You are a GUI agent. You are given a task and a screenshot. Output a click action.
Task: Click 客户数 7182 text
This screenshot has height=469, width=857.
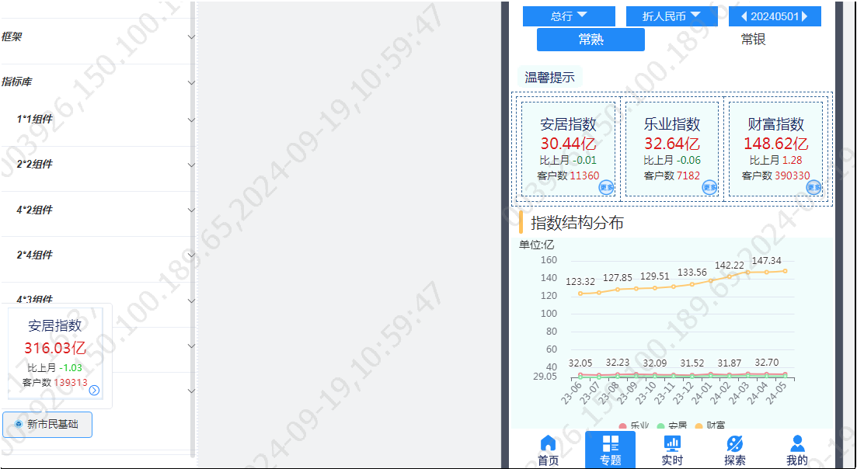click(x=672, y=175)
